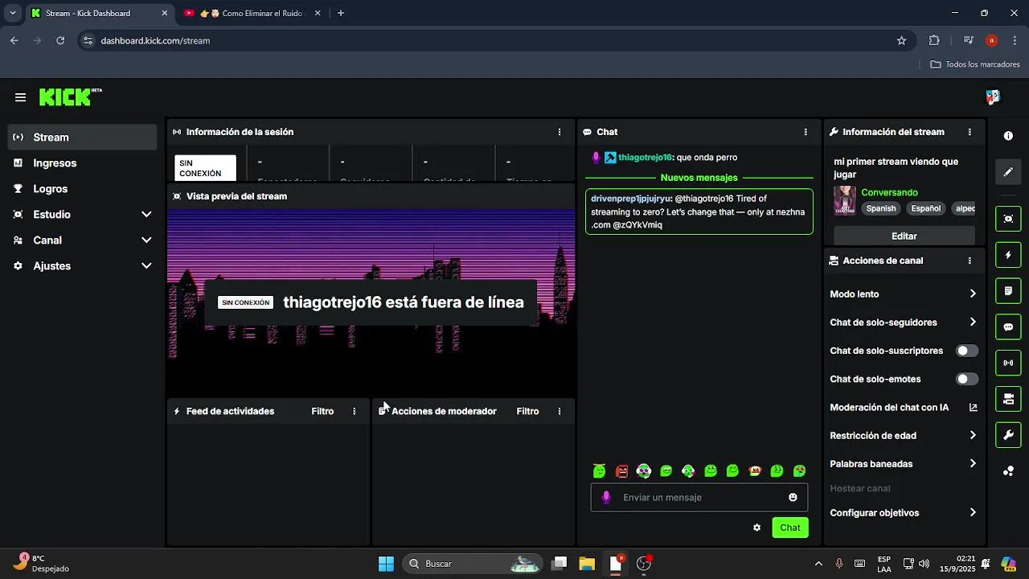Open Chat panel three-dot menu
1029x579 pixels.
[x=806, y=132]
